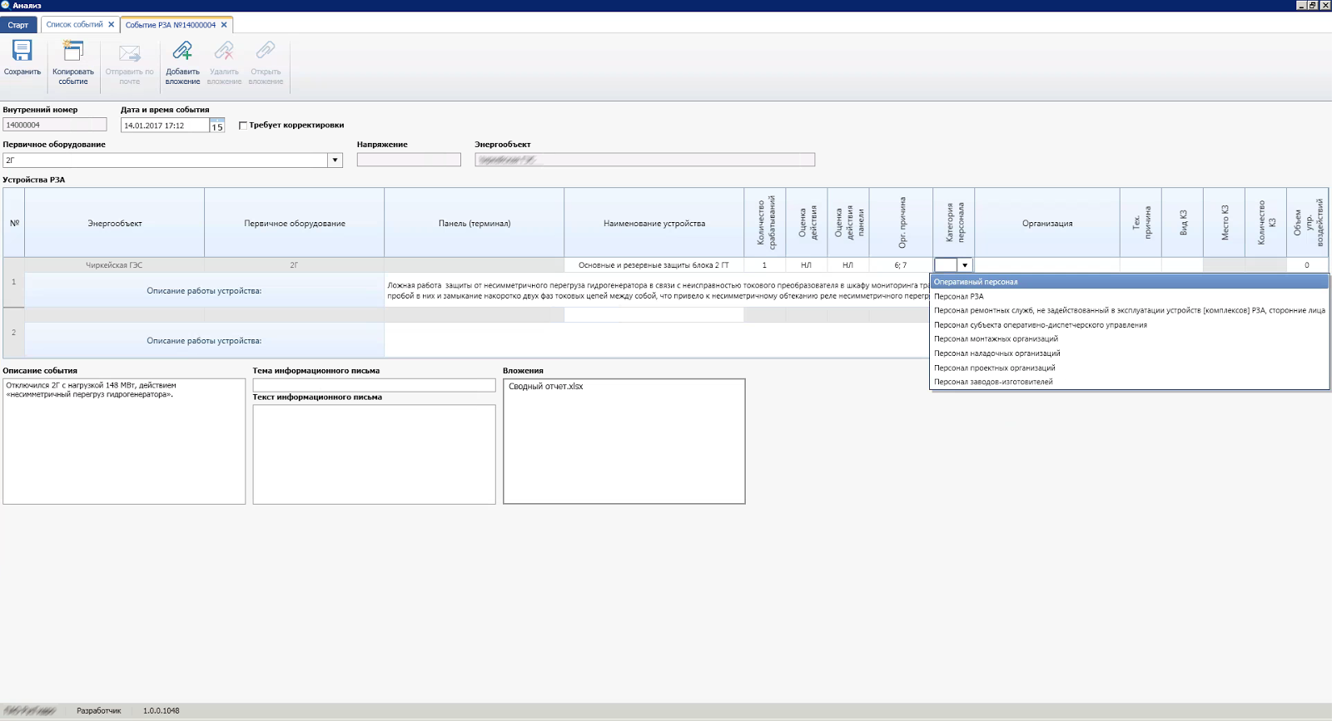Select Персонал монтажных организаций option

pos(1129,338)
